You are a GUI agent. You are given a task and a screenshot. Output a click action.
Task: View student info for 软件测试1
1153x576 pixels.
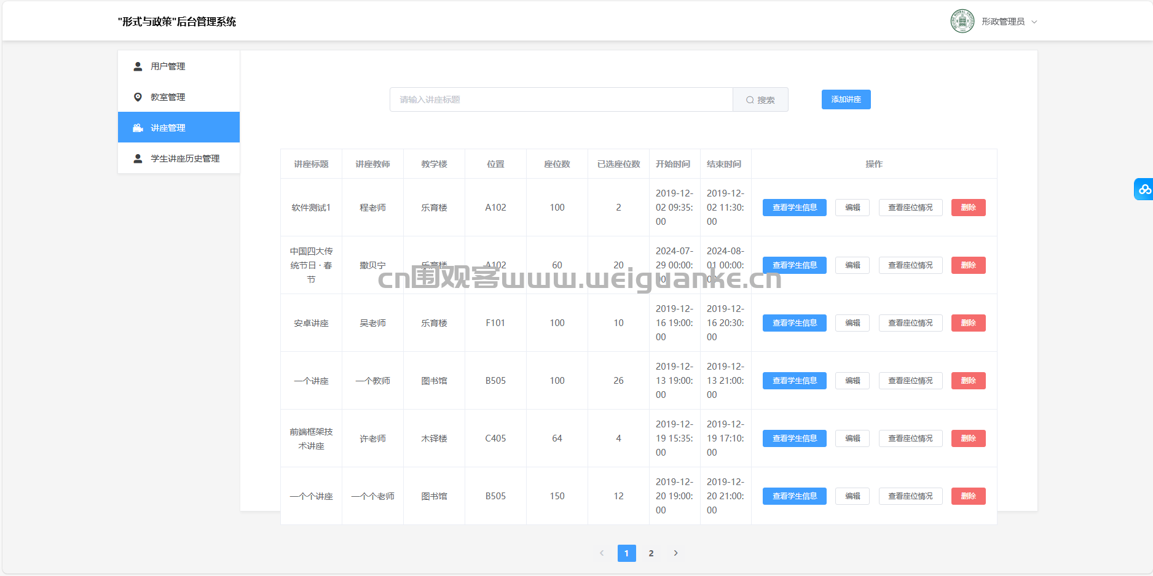point(795,208)
